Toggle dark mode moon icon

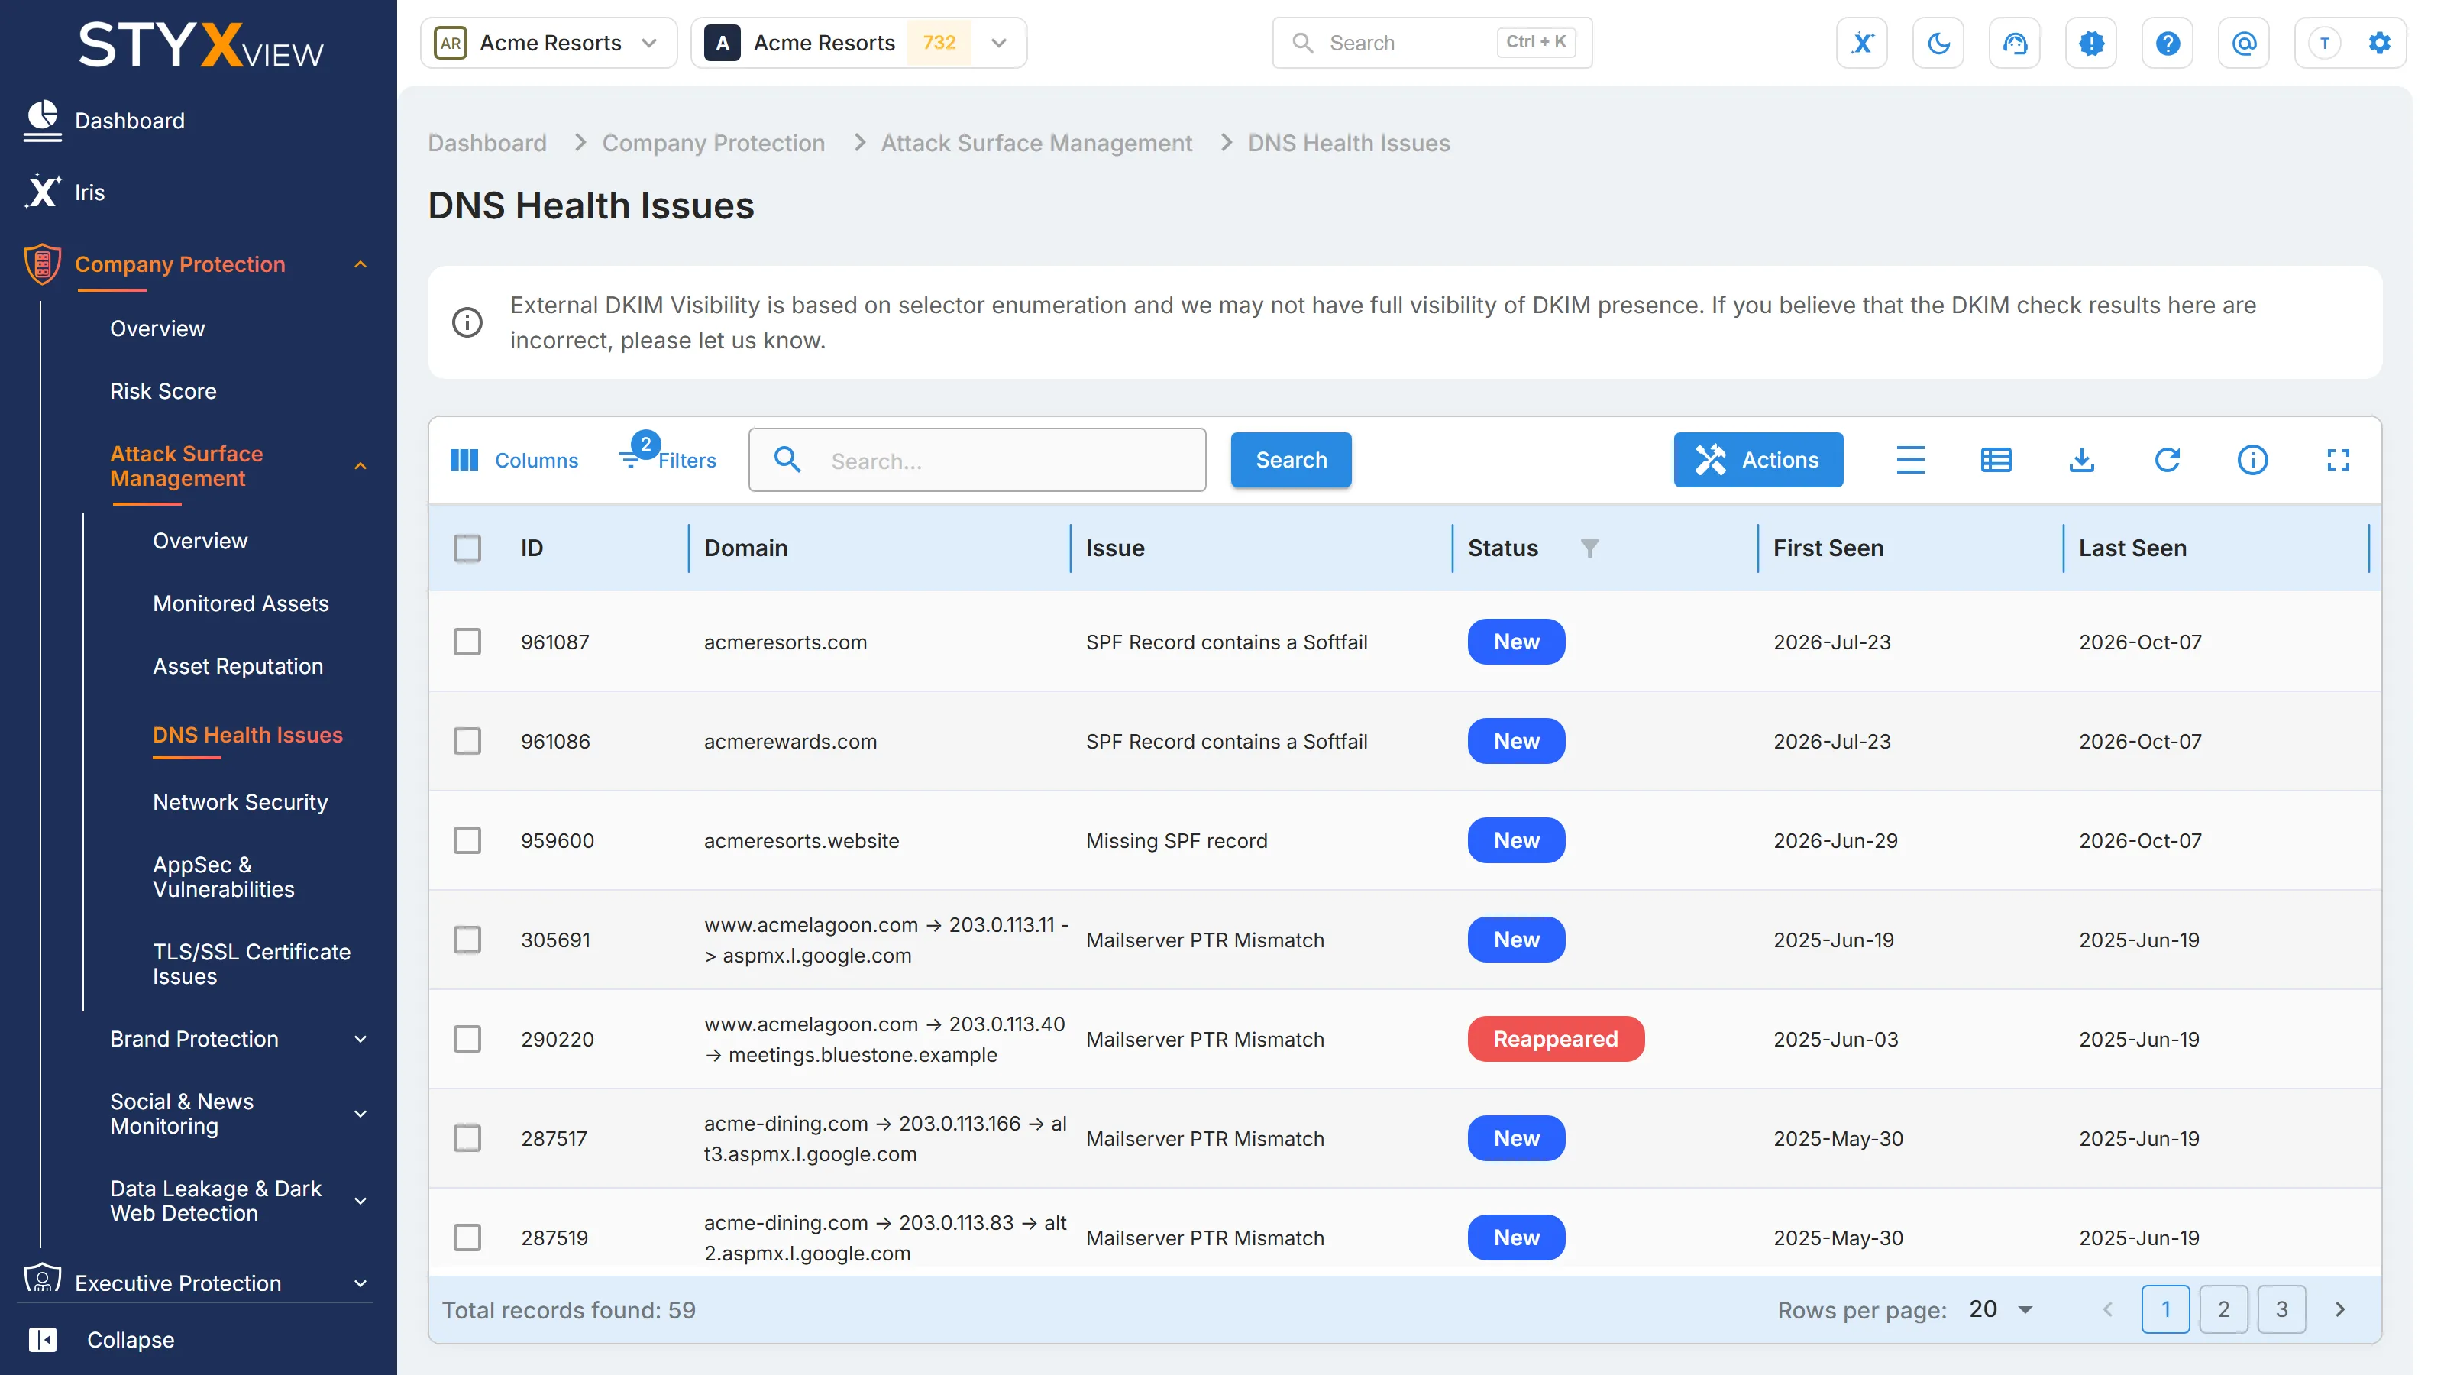click(1938, 43)
